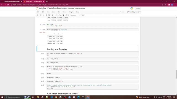Open the command palette keyboard icon
The image size is (177, 99).
coord(83,15)
